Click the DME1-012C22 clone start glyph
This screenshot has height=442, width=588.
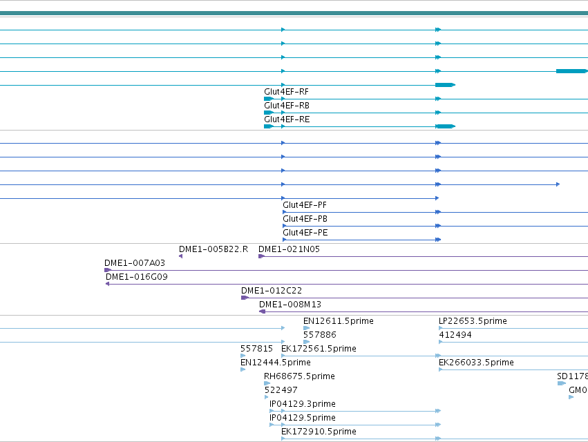click(x=245, y=298)
